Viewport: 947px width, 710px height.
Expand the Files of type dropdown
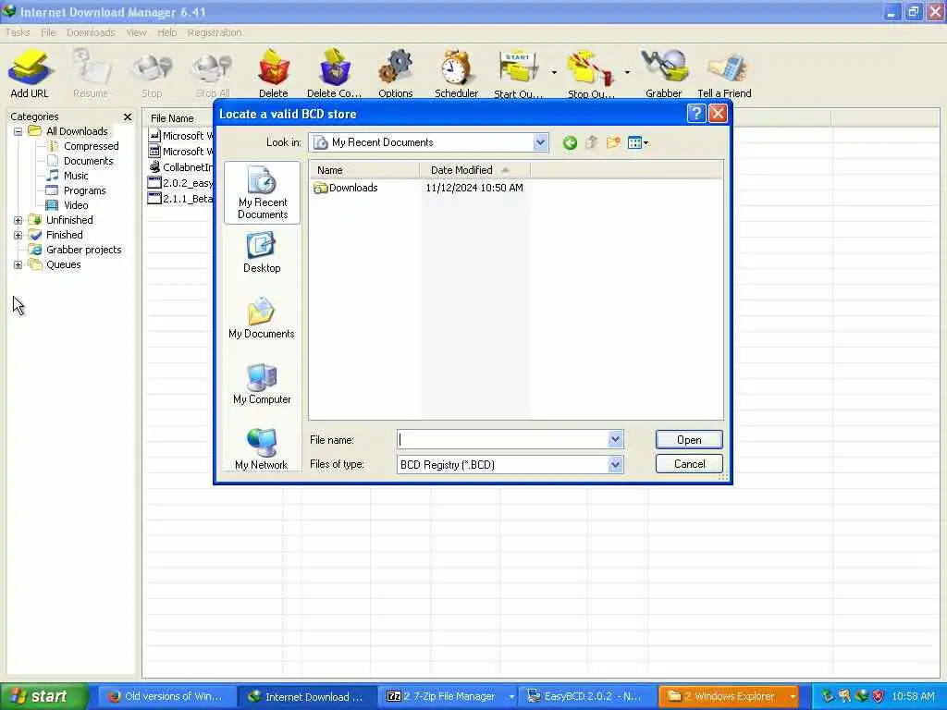tap(615, 464)
